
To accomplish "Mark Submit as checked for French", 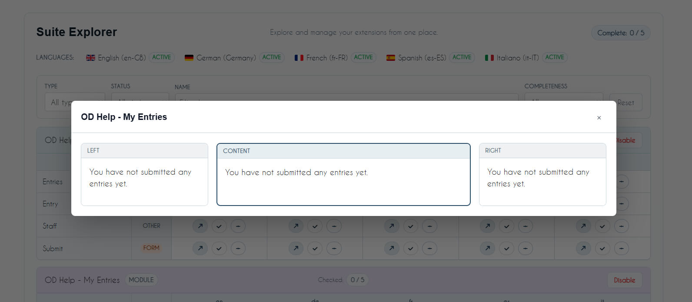I will pyautogui.click(x=411, y=248).
